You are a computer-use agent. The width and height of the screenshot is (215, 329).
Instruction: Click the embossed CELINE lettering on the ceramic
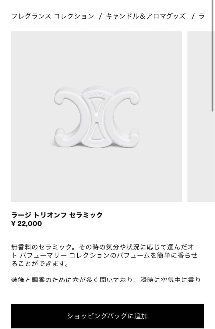(97, 95)
